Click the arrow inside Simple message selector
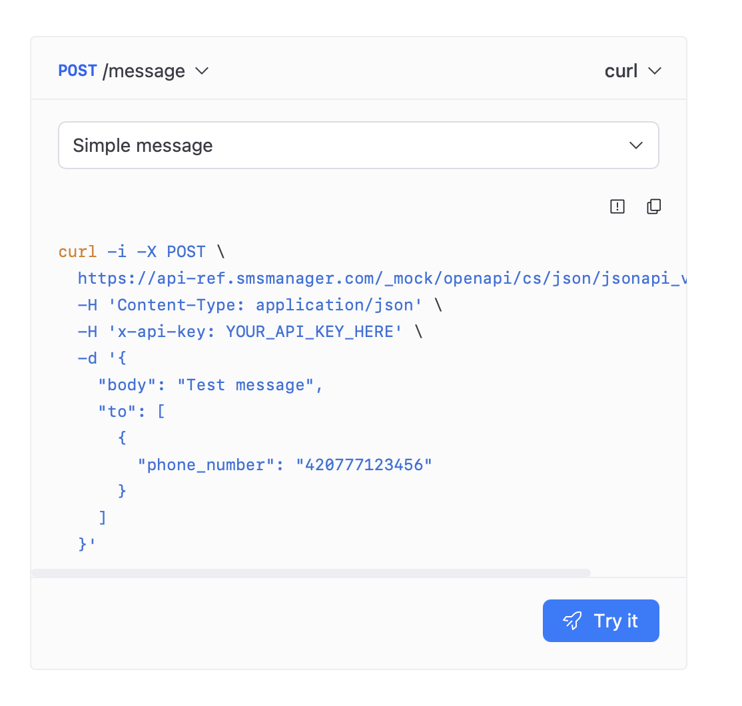Screen dimensions: 742x706 pos(636,145)
